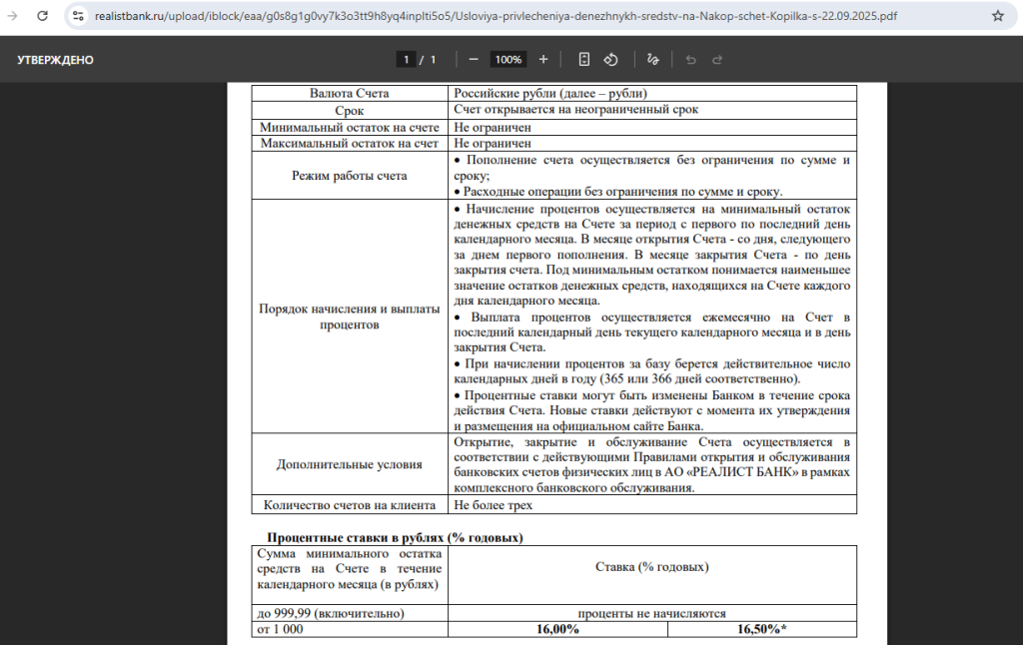Click 'до 999,99 (включительно)' cell
The width and height of the screenshot is (1023, 645).
click(349, 613)
